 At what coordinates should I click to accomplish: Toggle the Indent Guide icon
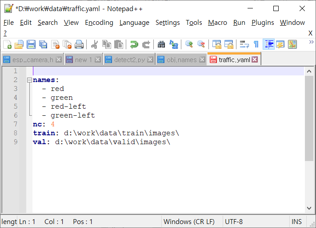[268, 44]
